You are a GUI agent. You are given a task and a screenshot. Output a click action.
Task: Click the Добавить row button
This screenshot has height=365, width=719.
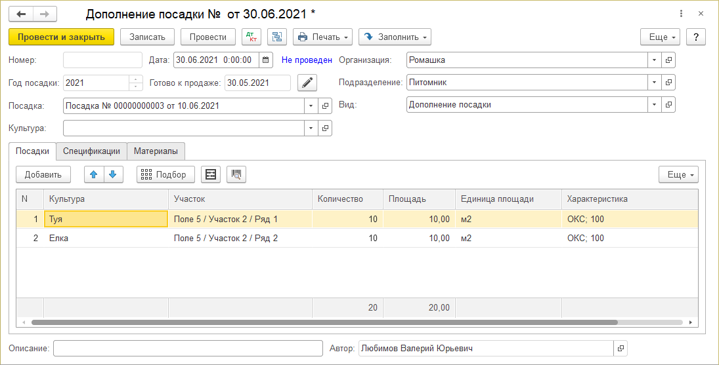tap(43, 174)
